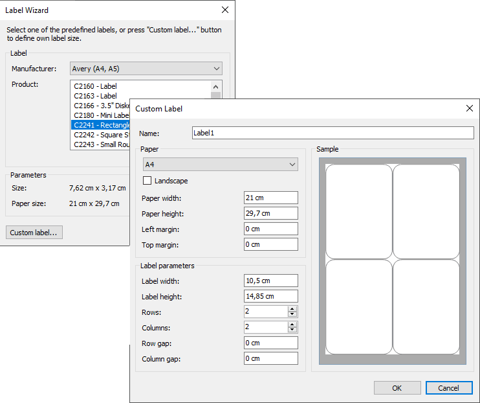The image size is (480, 403).
Task: Increase Columns with the up spinner arrow
Action: [292, 325]
